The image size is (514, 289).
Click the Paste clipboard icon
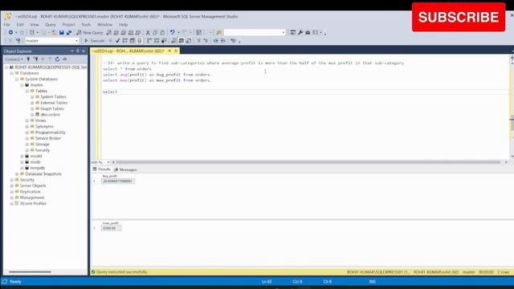tap(162, 32)
